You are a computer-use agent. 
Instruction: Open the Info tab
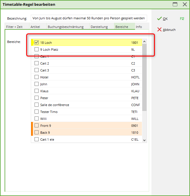coord(139,27)
